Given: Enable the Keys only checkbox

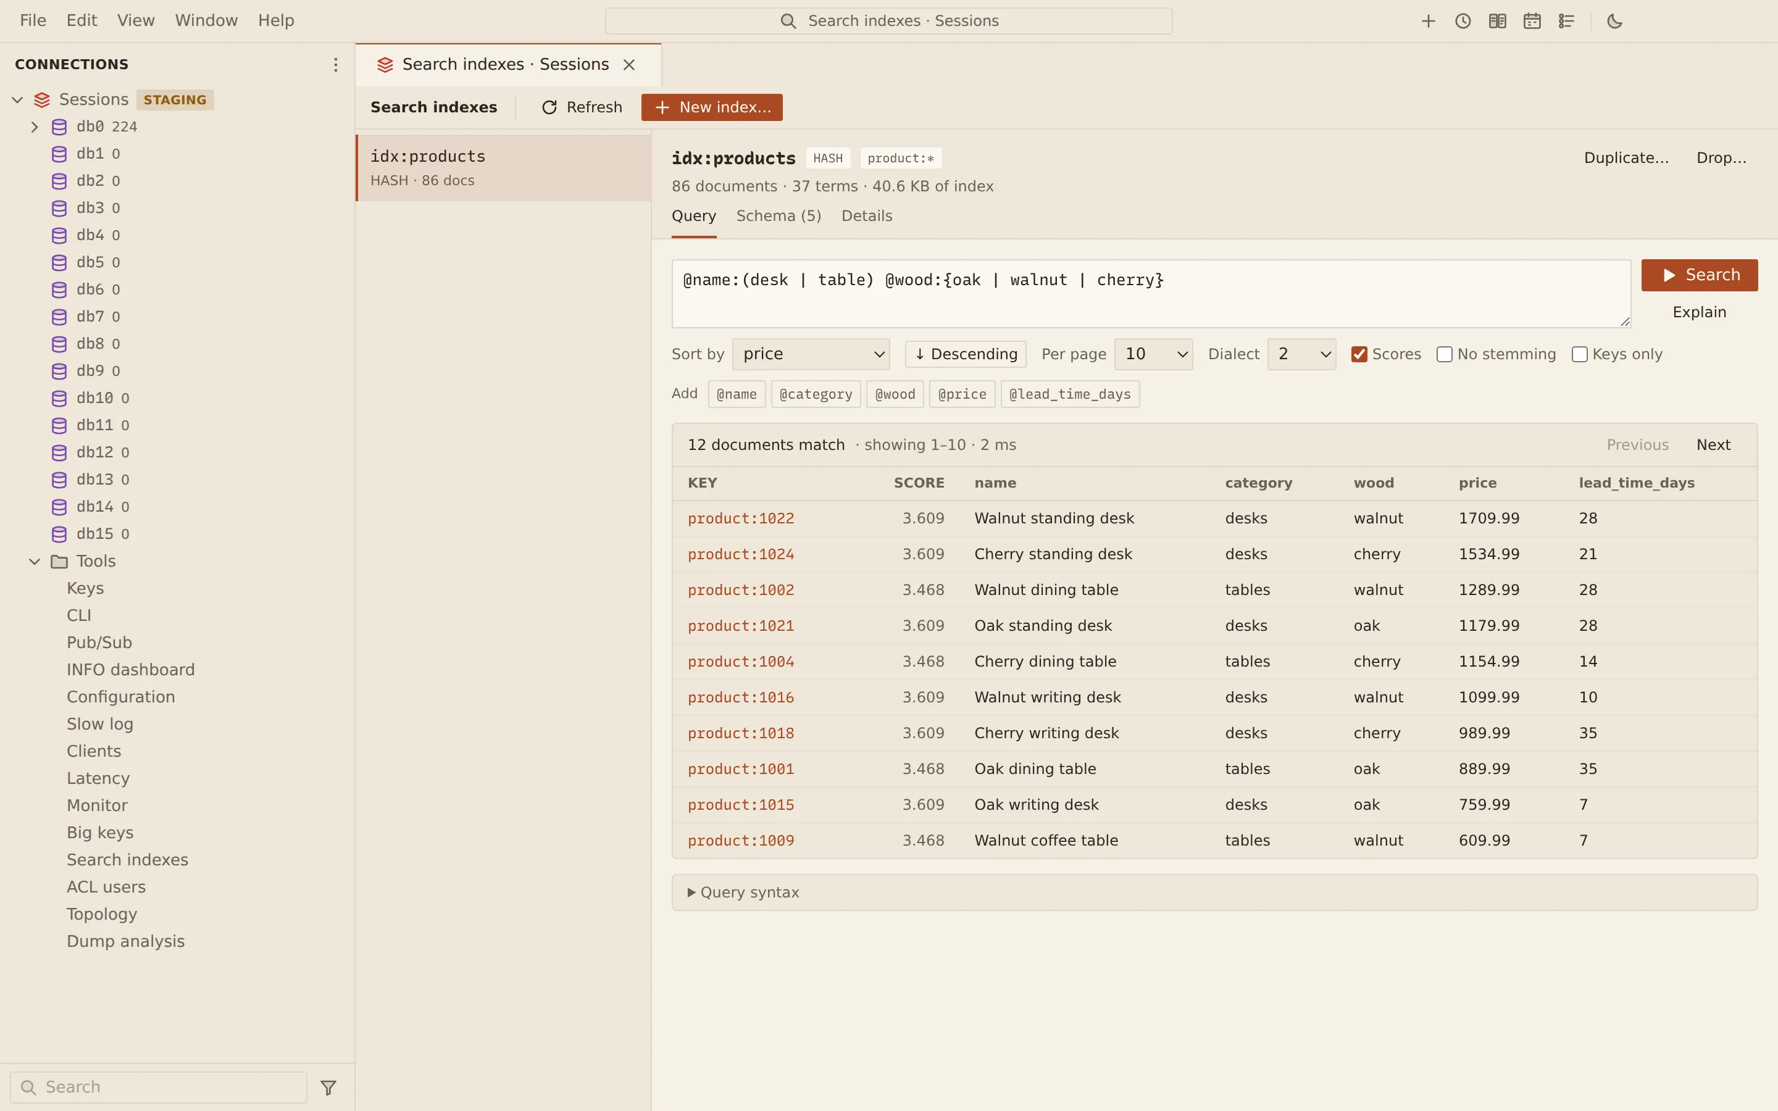Looking at the screenshot, I should click(1580, 354).
